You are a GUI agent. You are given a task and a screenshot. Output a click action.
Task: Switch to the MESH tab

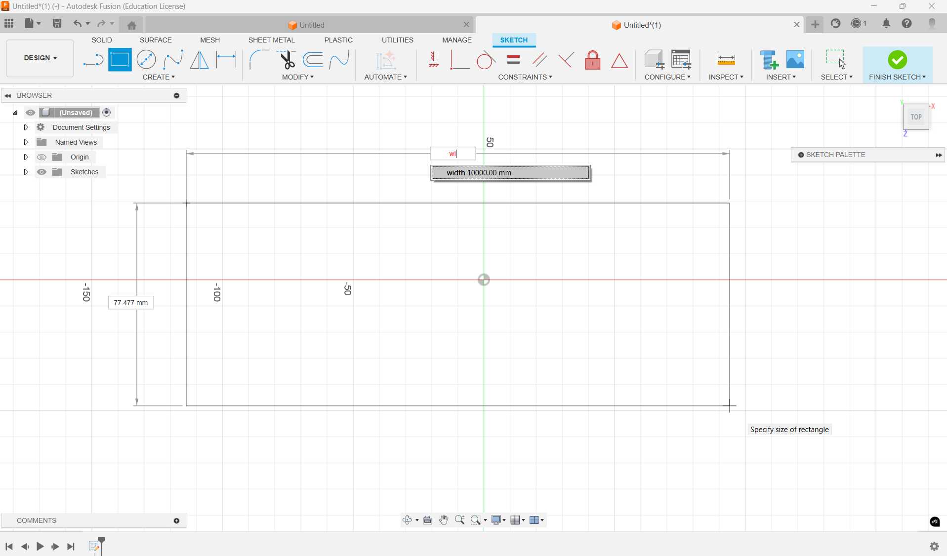pos(210,40)
